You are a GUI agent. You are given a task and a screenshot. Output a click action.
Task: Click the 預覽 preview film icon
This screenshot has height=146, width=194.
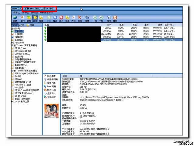pyautogui.click(x=87, y=19)
